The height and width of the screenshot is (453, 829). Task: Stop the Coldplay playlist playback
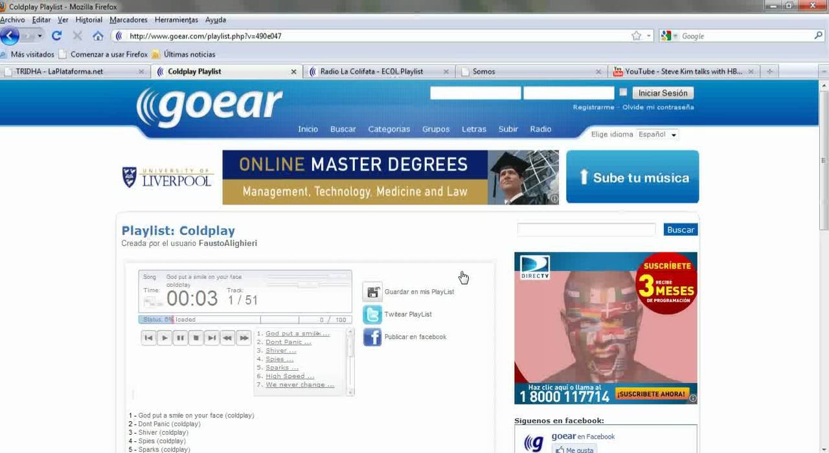click(196, 338)
